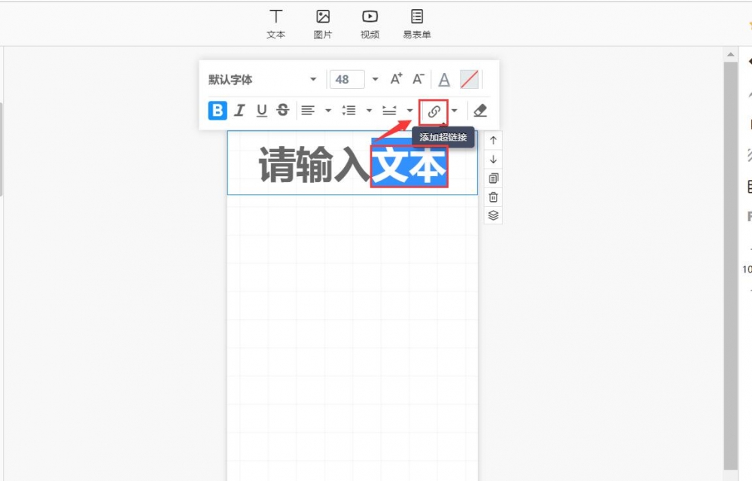Viewport: 752px width, 481px height.
Task: Duplicate the text box using the copy icon
Action: click(x=493, y=178)
